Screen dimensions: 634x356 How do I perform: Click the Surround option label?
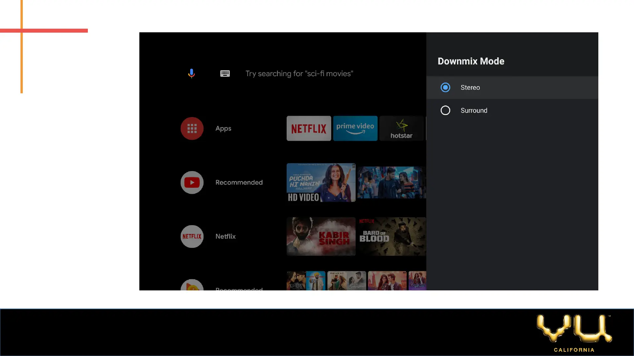(474, 110)
